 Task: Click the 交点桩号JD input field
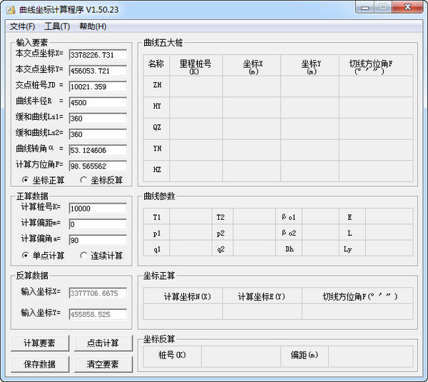97,86
